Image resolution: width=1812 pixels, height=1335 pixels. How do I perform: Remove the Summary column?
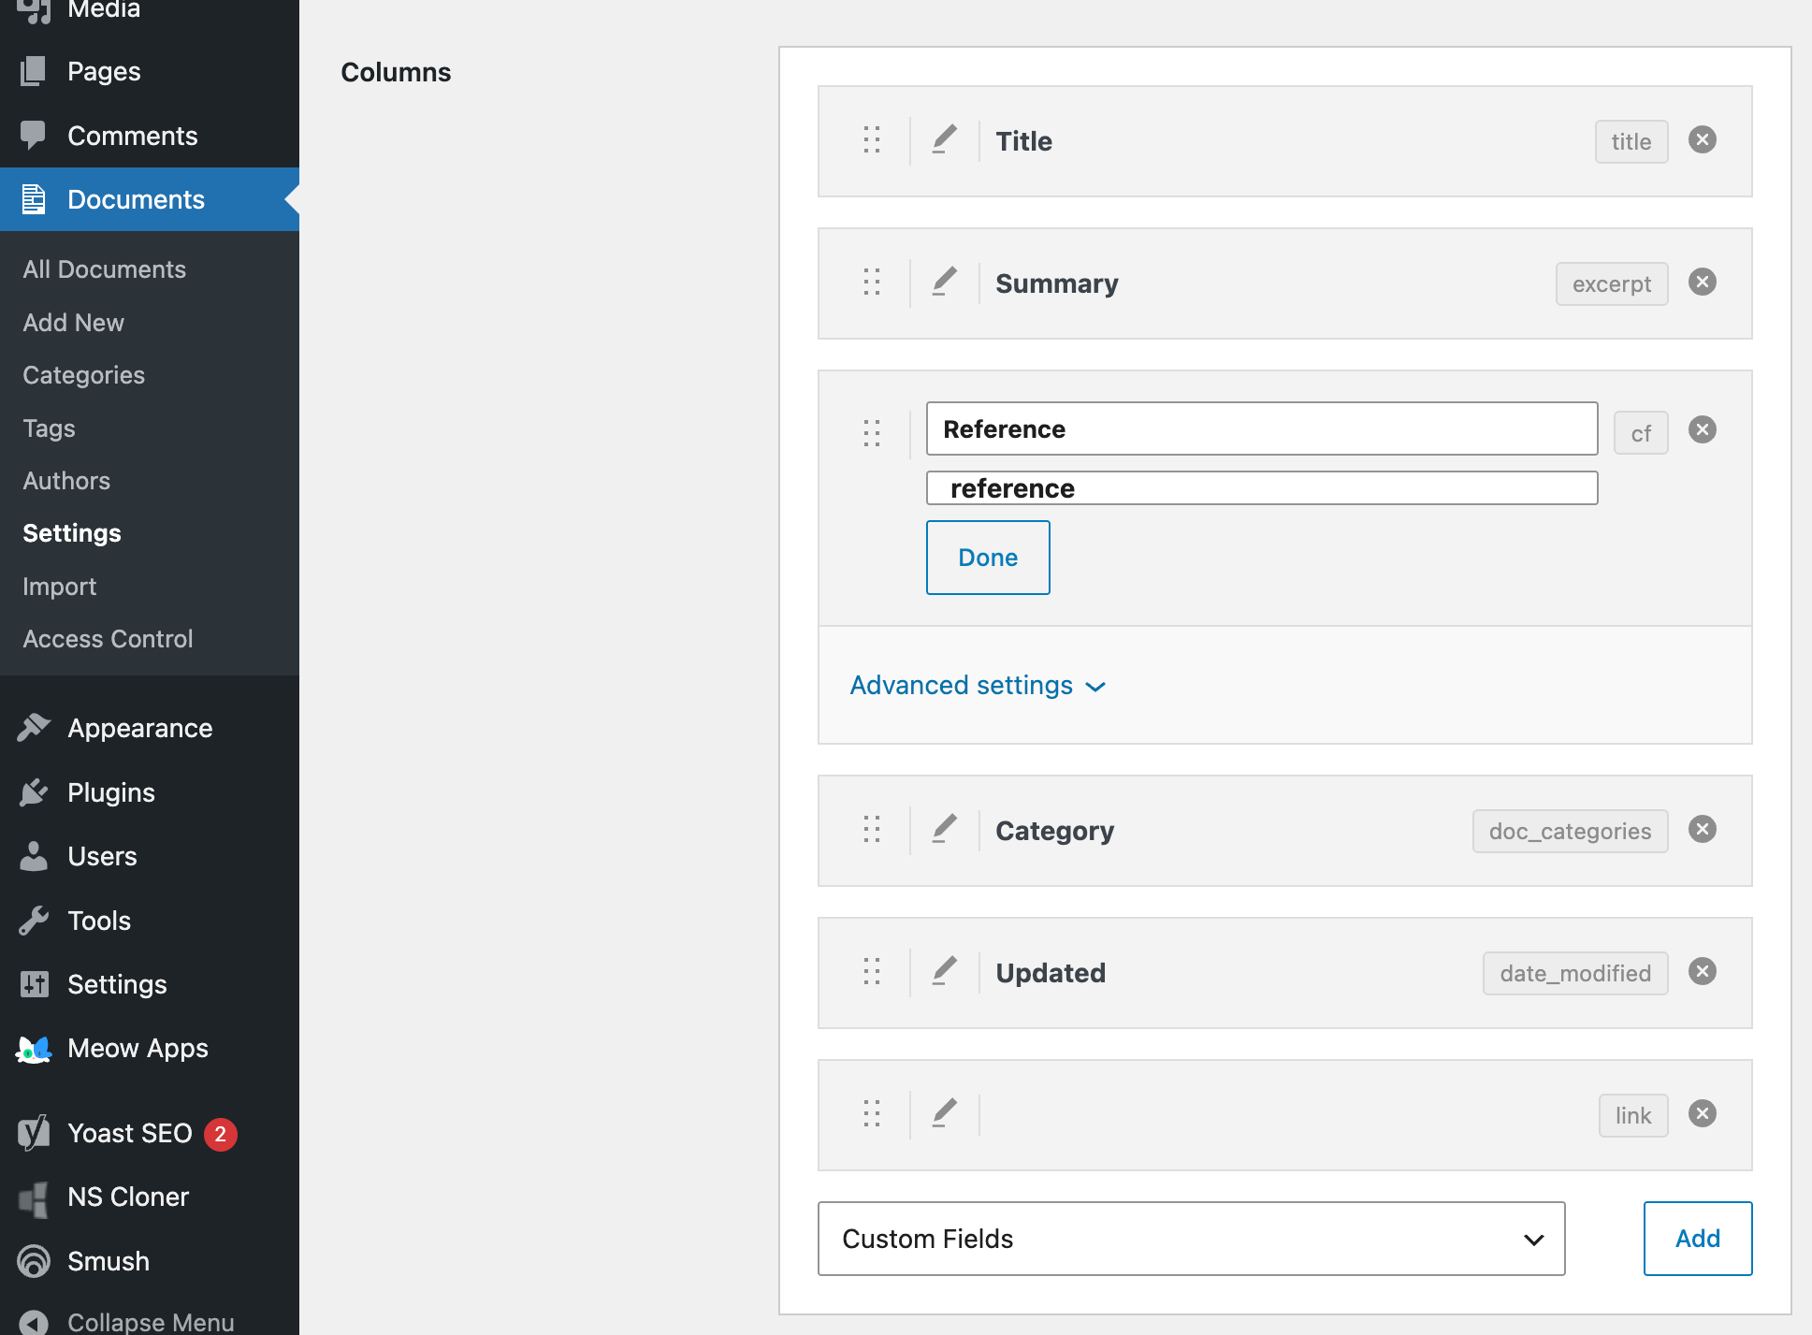click(x=1702, y=282)
